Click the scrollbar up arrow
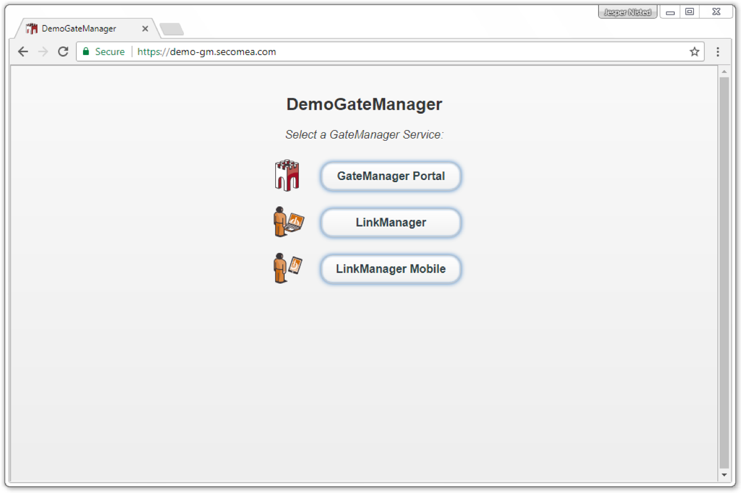741x494 pixels. [724, 72]
